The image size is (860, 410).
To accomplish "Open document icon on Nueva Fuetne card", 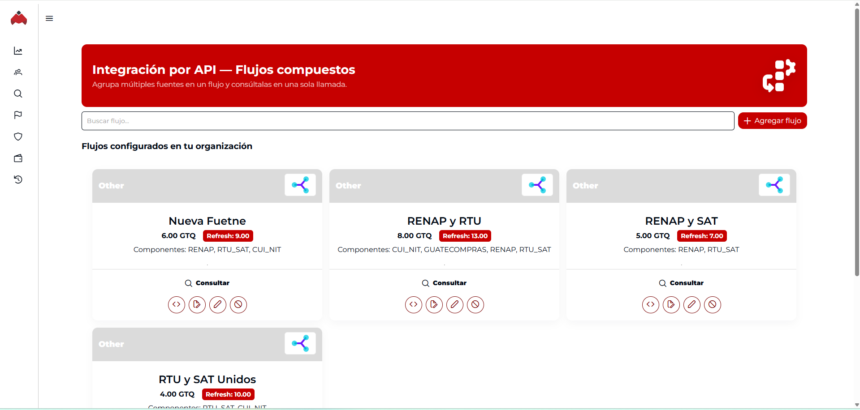I will pos(197,305).
